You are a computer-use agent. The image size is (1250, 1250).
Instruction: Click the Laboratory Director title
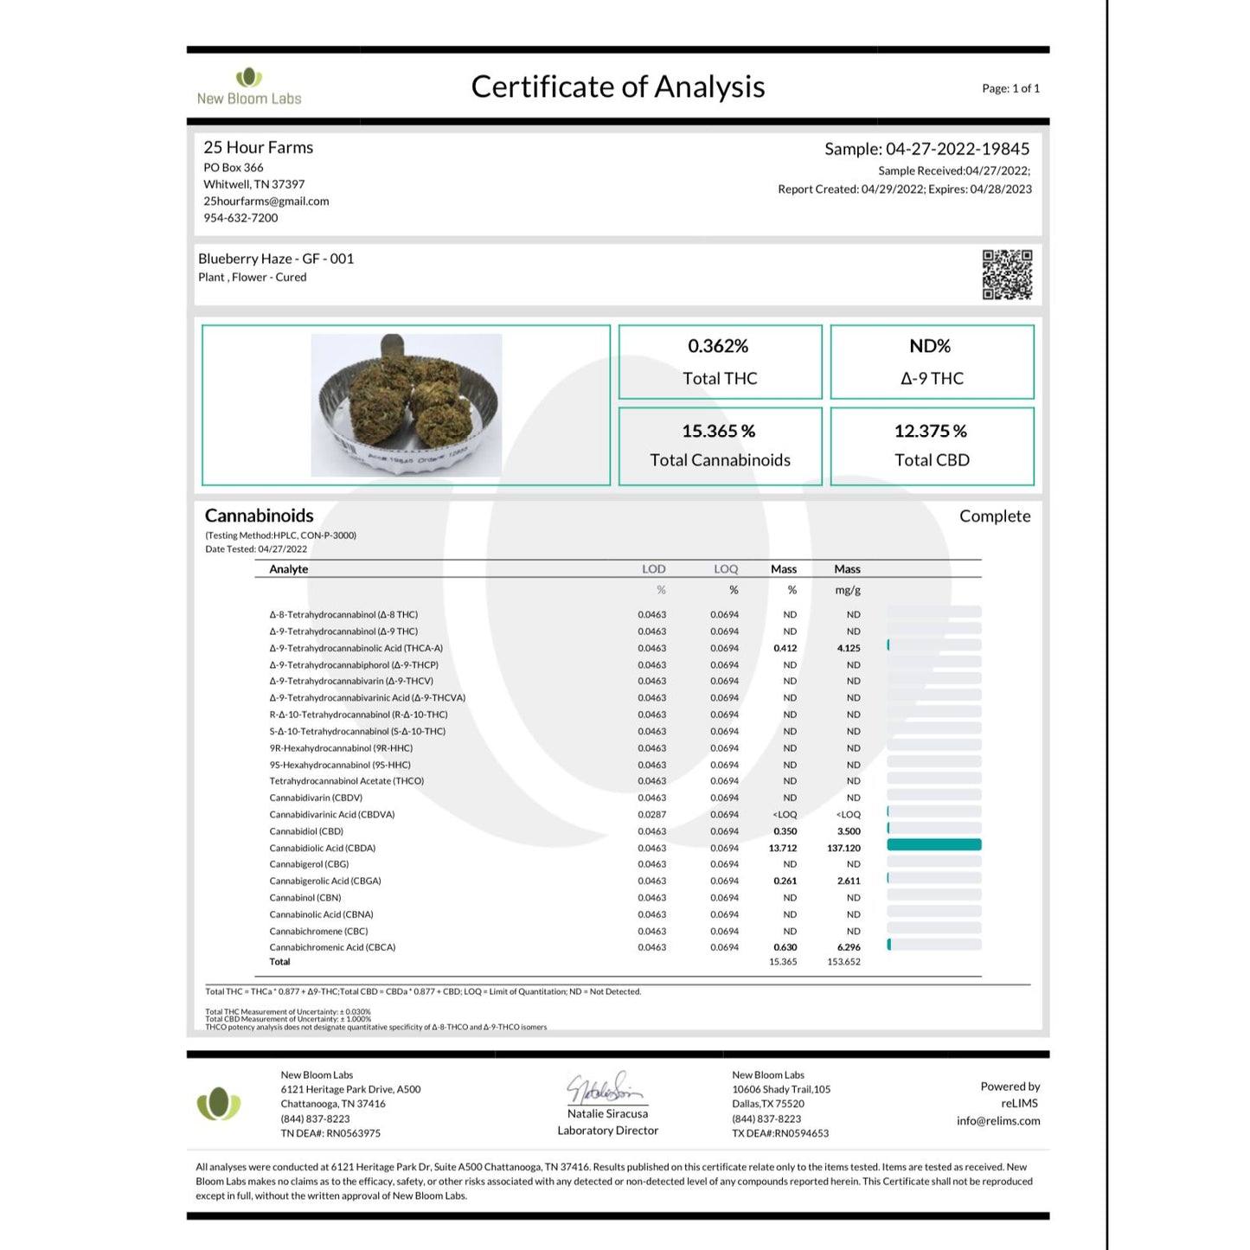608,1131
